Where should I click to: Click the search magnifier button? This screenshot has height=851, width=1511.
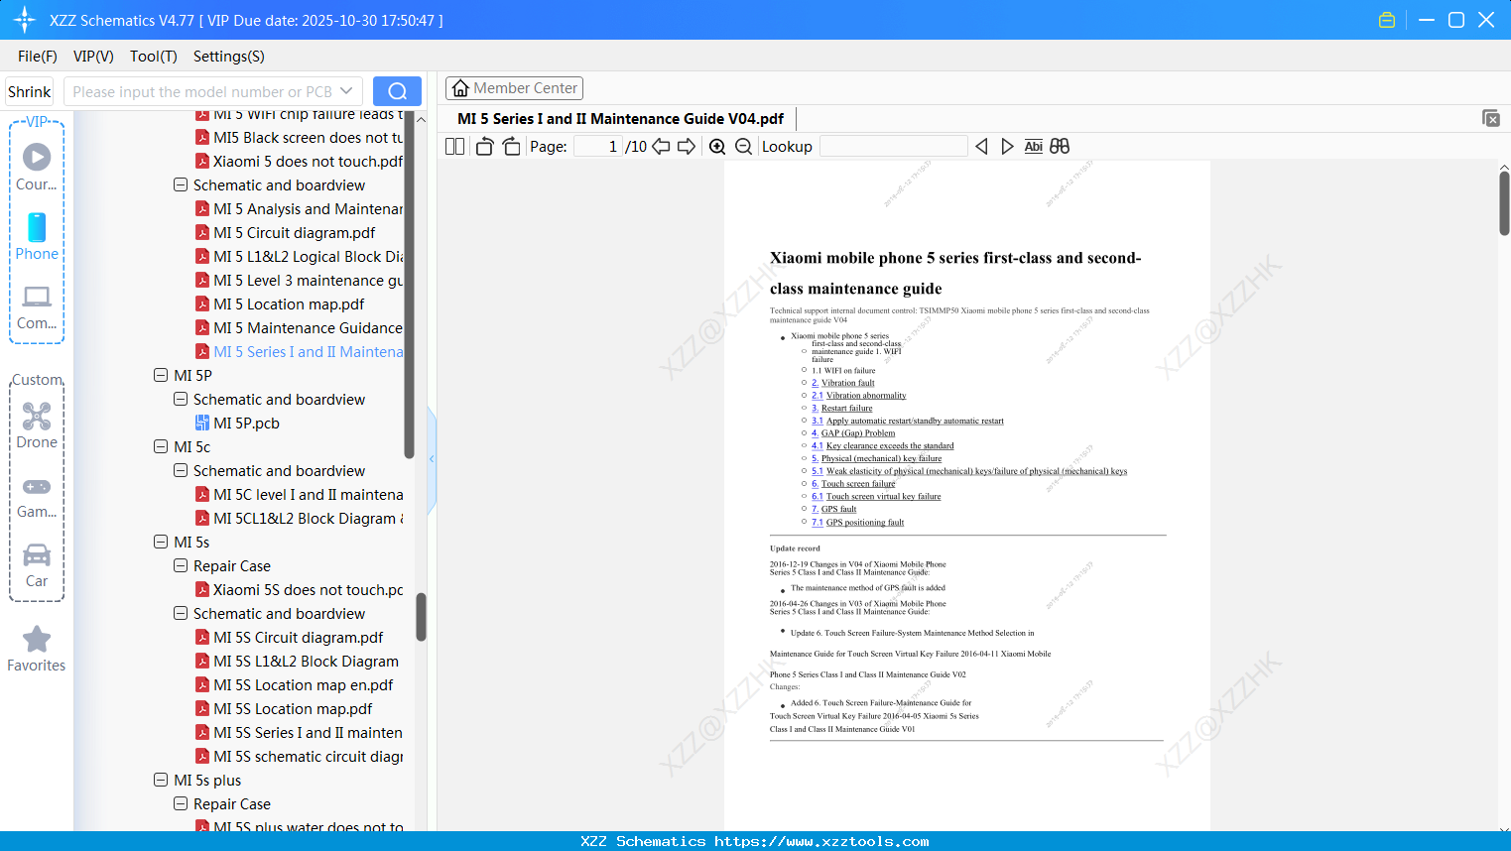pos(397,91)
